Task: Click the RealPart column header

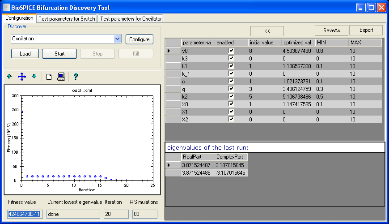Action: coord(198,157)
